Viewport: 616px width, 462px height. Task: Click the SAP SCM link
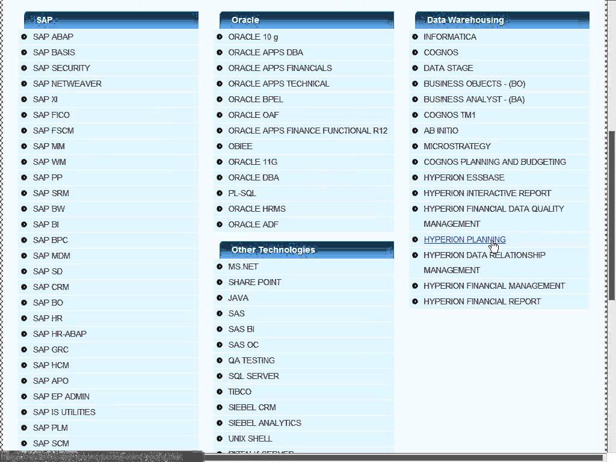click(x=51, y=444)
